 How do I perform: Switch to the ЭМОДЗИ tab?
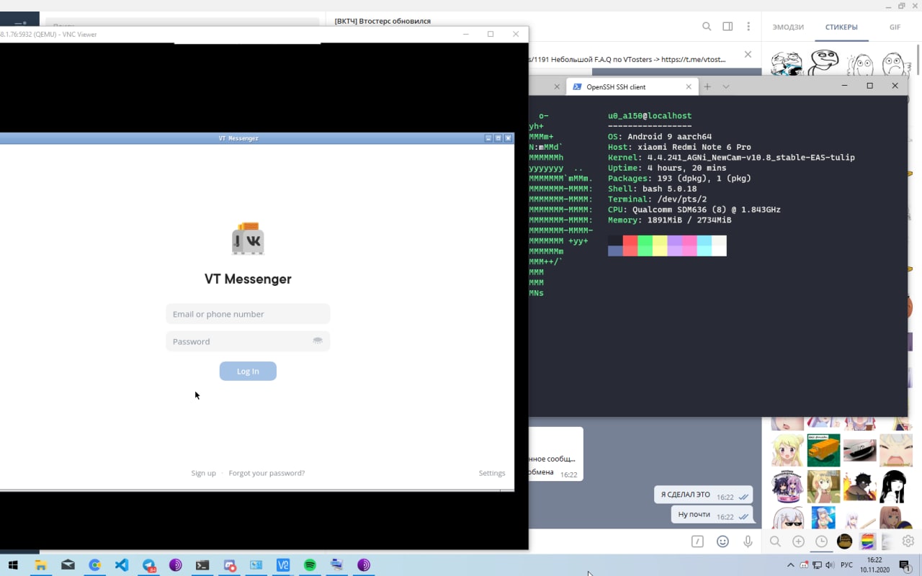(x=788, y=27)
